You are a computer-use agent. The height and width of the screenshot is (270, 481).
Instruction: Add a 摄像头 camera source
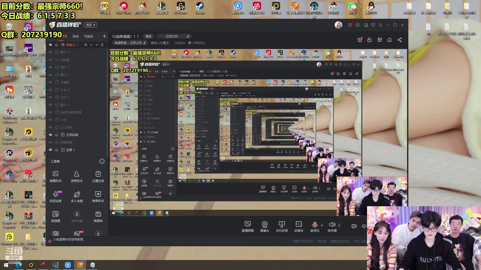click(265, 226)
